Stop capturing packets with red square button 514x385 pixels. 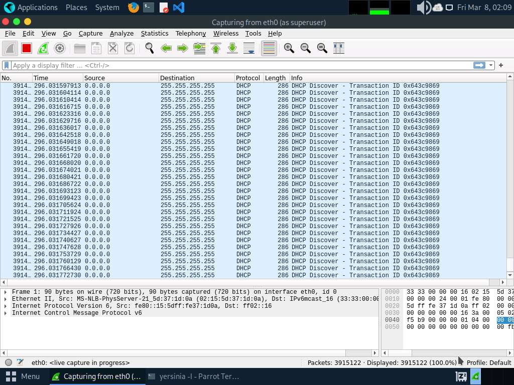(x=27, y=48)
